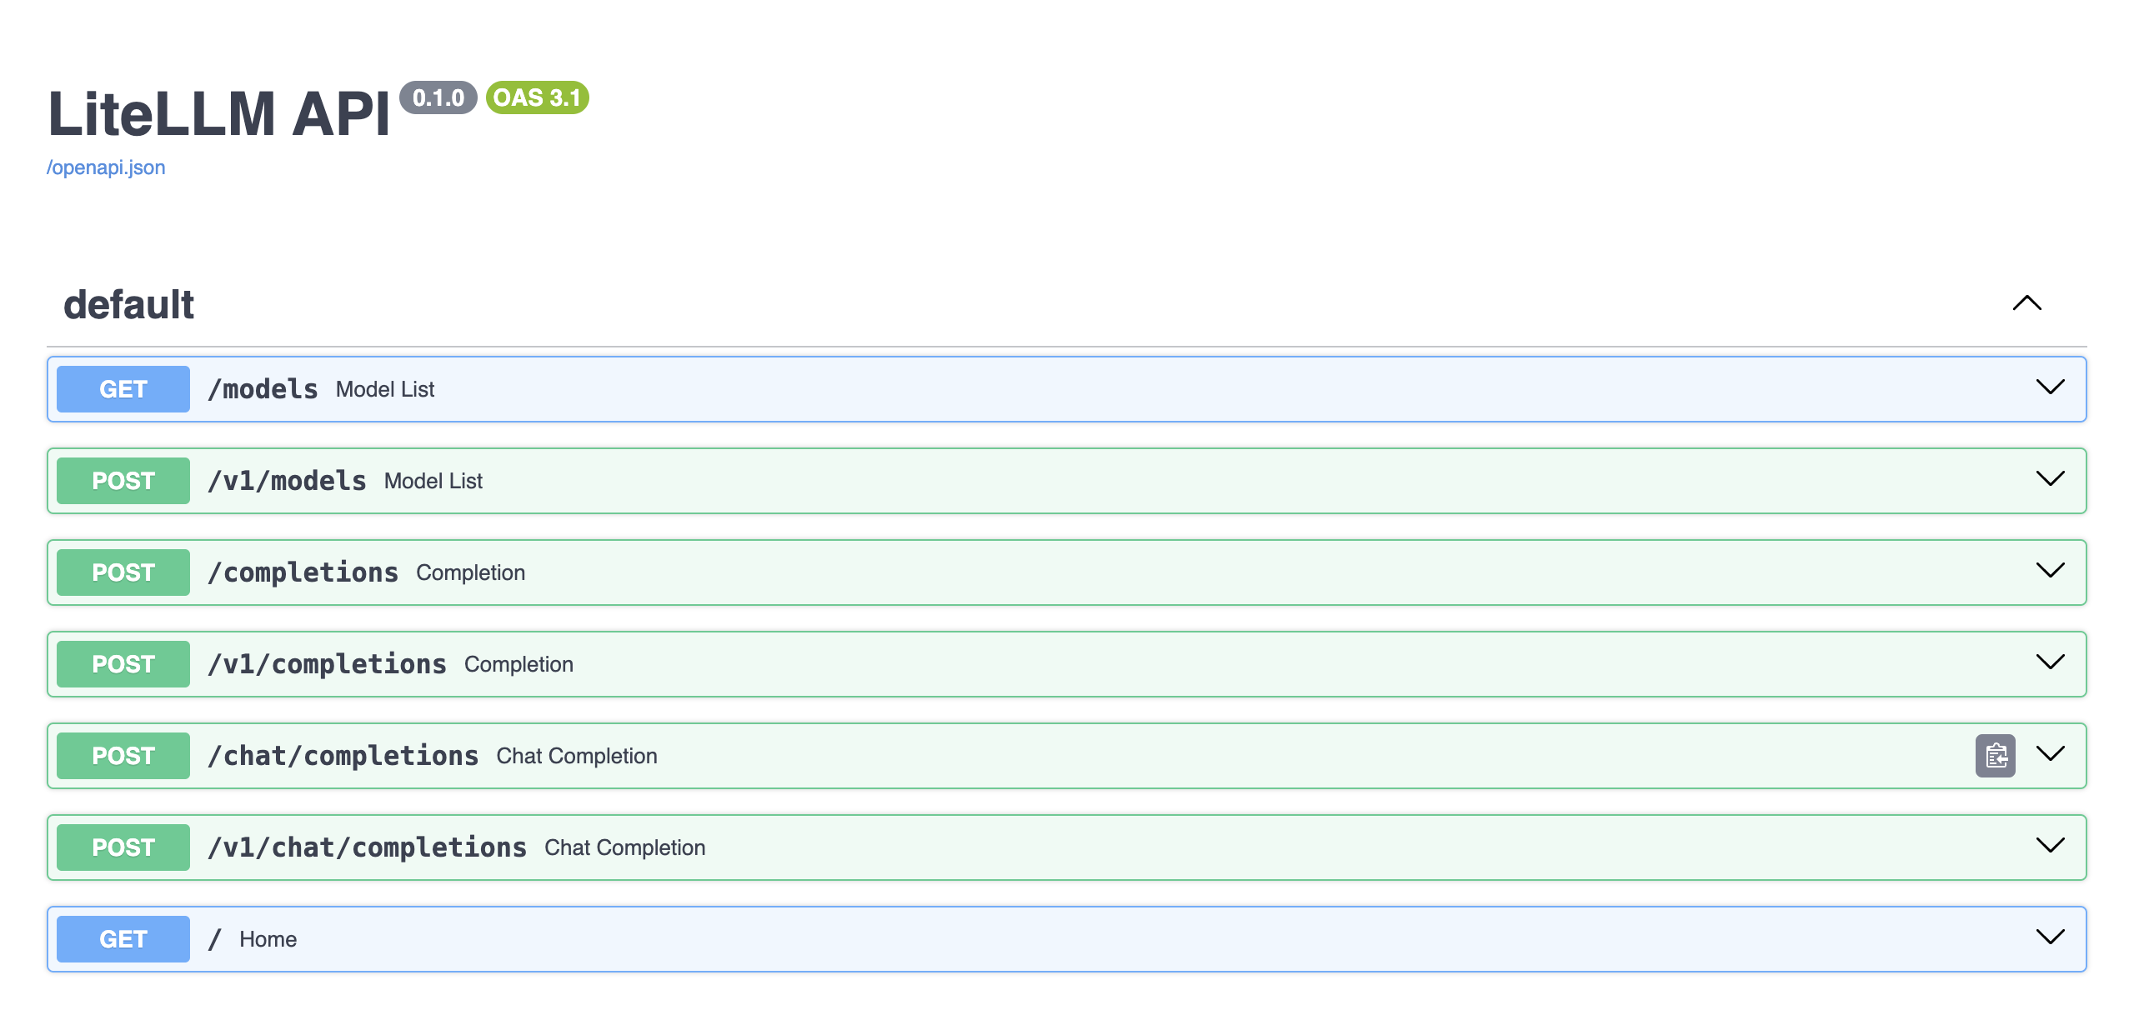Screen dimensions: 2134x1020
Task: Expand the GET /models row chevron
Action: coord(2050,387)
